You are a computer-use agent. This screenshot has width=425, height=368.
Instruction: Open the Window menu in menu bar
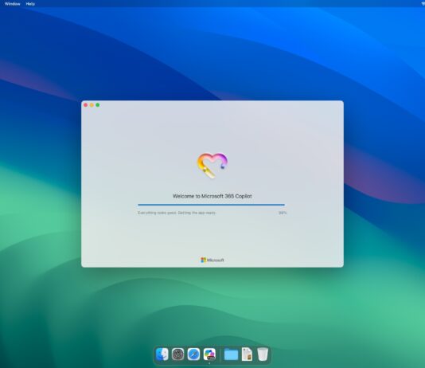[x=12, y=4]
